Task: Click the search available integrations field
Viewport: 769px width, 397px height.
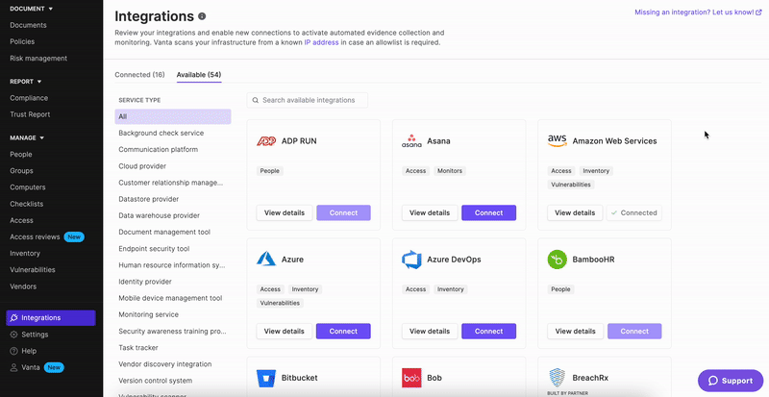Action: [x=307, y=100]
